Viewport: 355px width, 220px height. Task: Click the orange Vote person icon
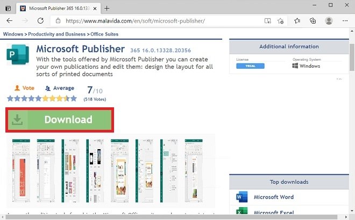pos(17,88)
